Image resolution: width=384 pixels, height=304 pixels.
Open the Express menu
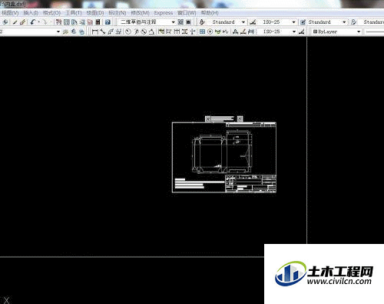point(164,13)
